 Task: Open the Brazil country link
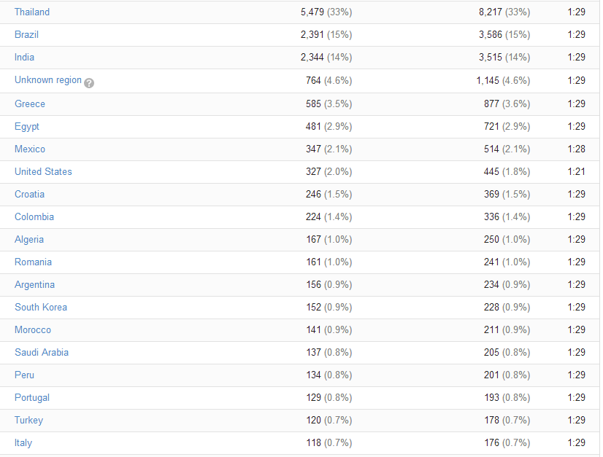26,34
